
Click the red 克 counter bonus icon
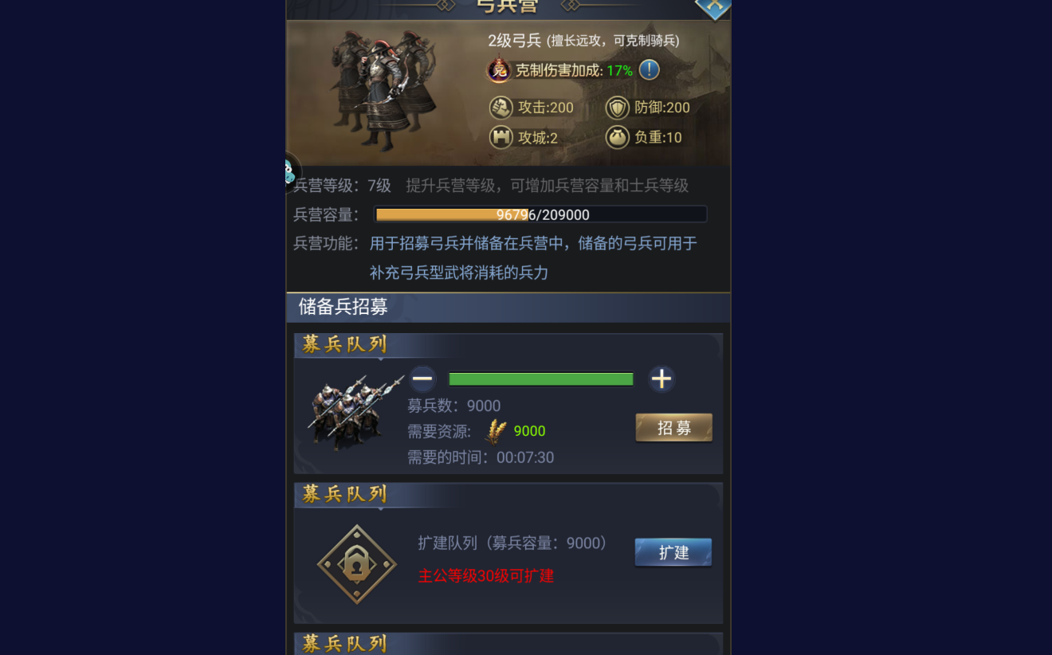[x=500, y=70]
